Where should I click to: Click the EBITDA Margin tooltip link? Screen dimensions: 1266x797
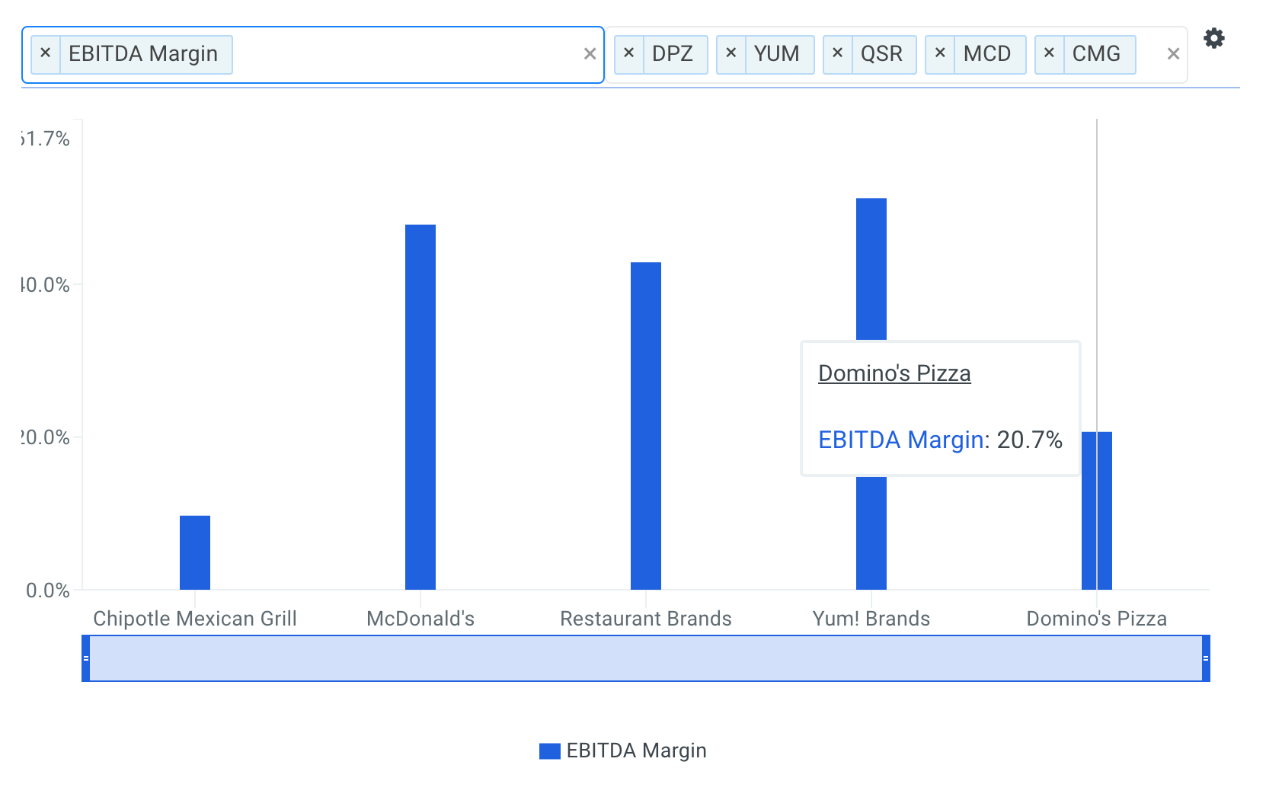tap(901, 440)
